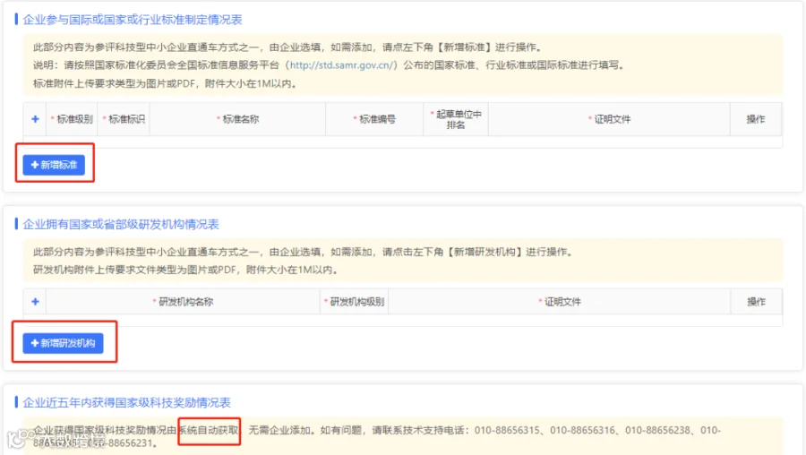Click the 系统自动获取 text
Screen dimensions: 806x455
pos(209,430)
